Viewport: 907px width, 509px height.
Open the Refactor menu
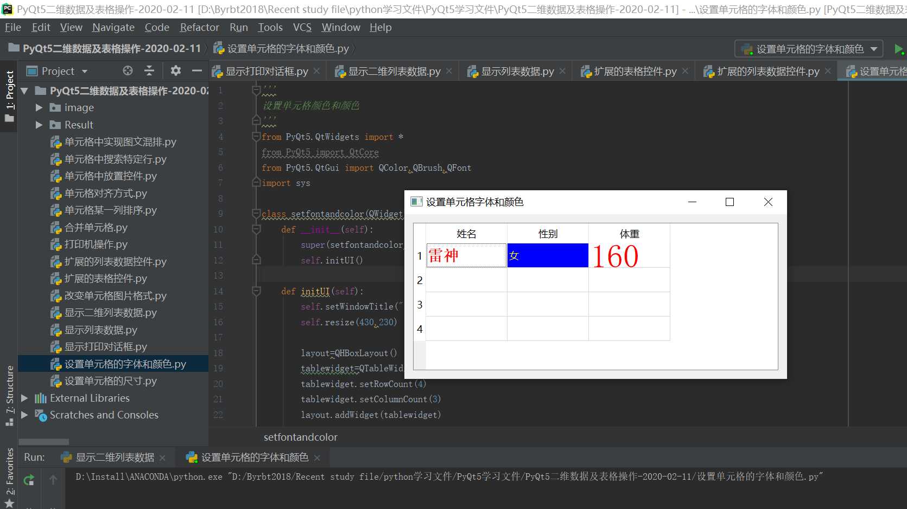[199, 27]
